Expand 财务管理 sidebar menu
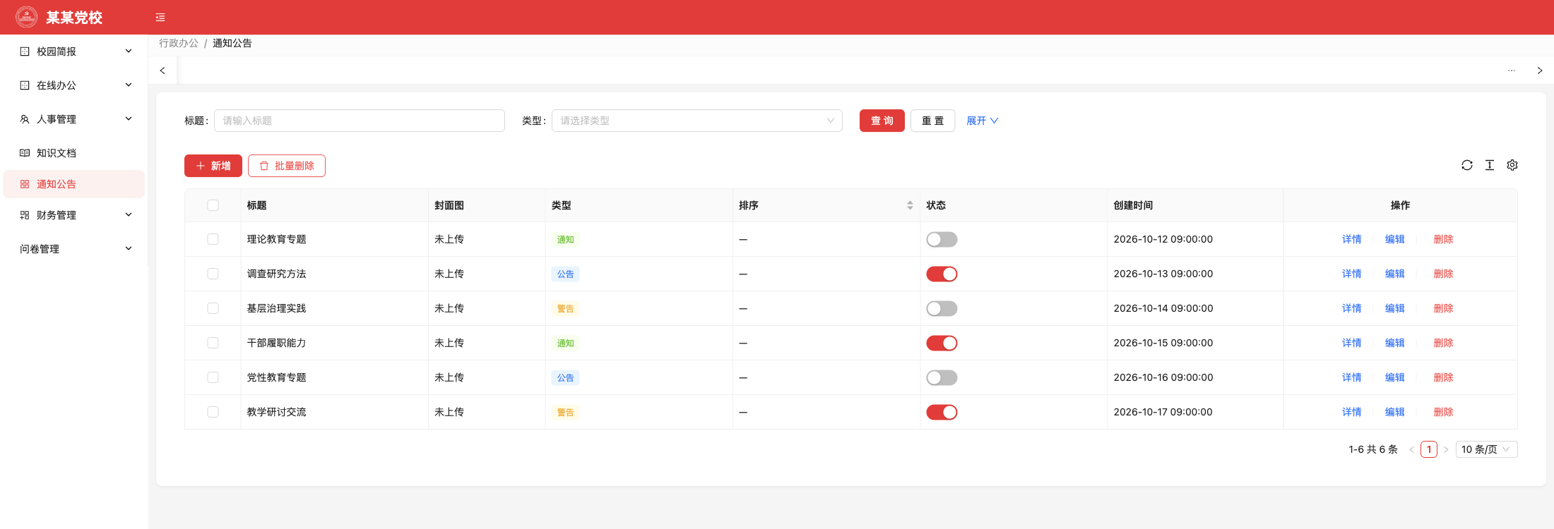 74,215
